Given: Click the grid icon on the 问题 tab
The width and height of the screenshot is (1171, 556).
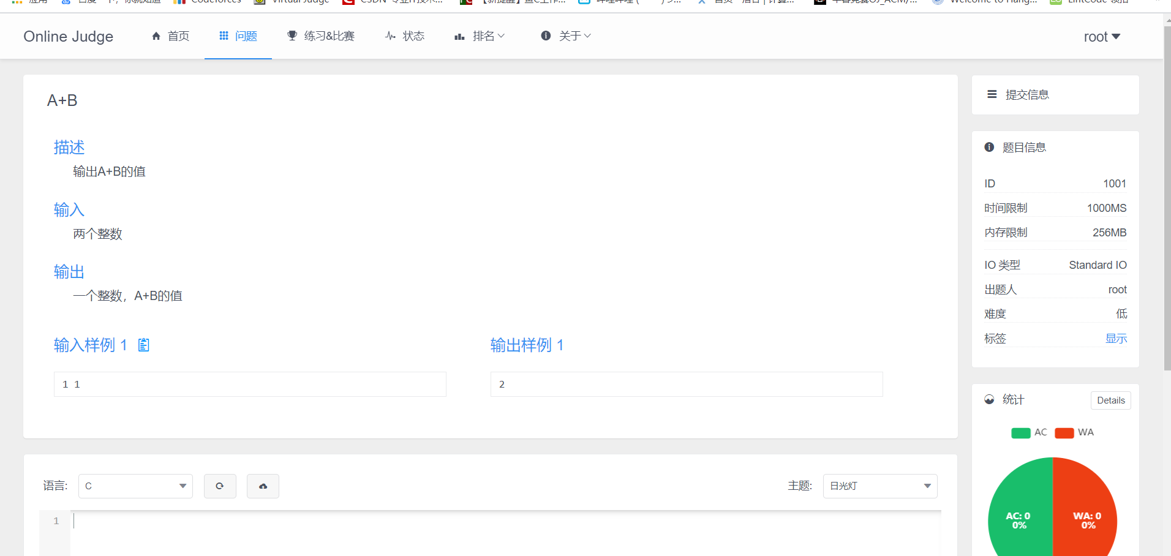Looking at the screenshot, I should tap(222, 36).
